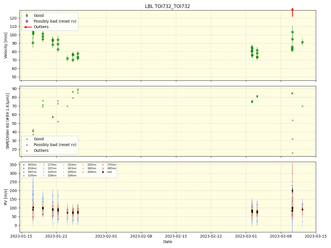Click the 2023-03-08 date tick label
Image resolution: width=331 pixels, height=248 pixels.
pos(281,236)
